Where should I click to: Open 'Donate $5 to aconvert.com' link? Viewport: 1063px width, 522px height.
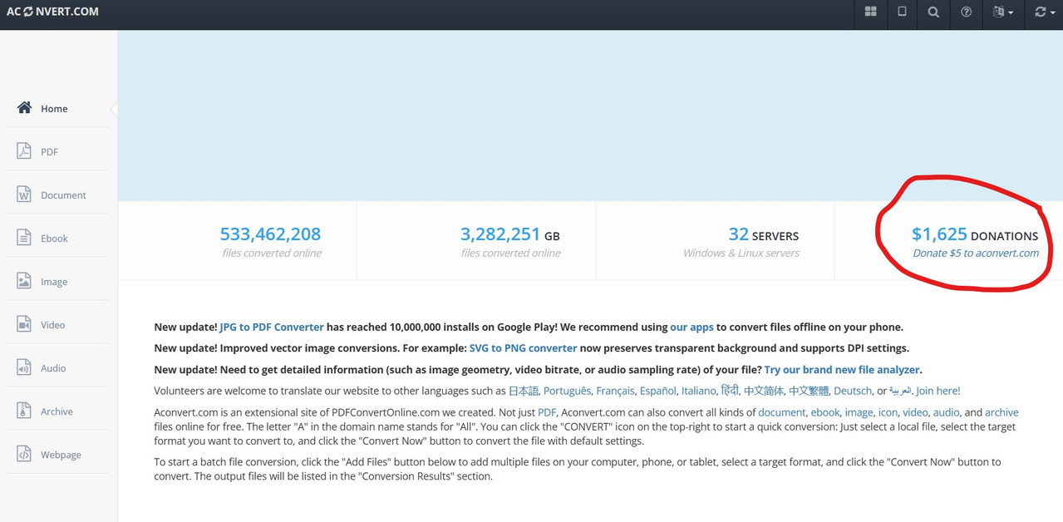(976, 253)
